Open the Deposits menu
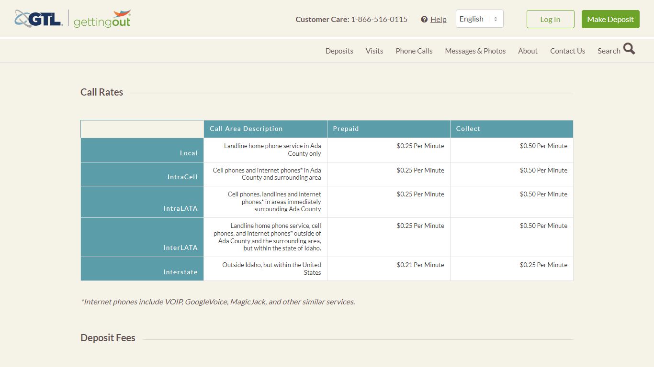The width and height of the screenshot is (654, 367). [x=339, y=51]
